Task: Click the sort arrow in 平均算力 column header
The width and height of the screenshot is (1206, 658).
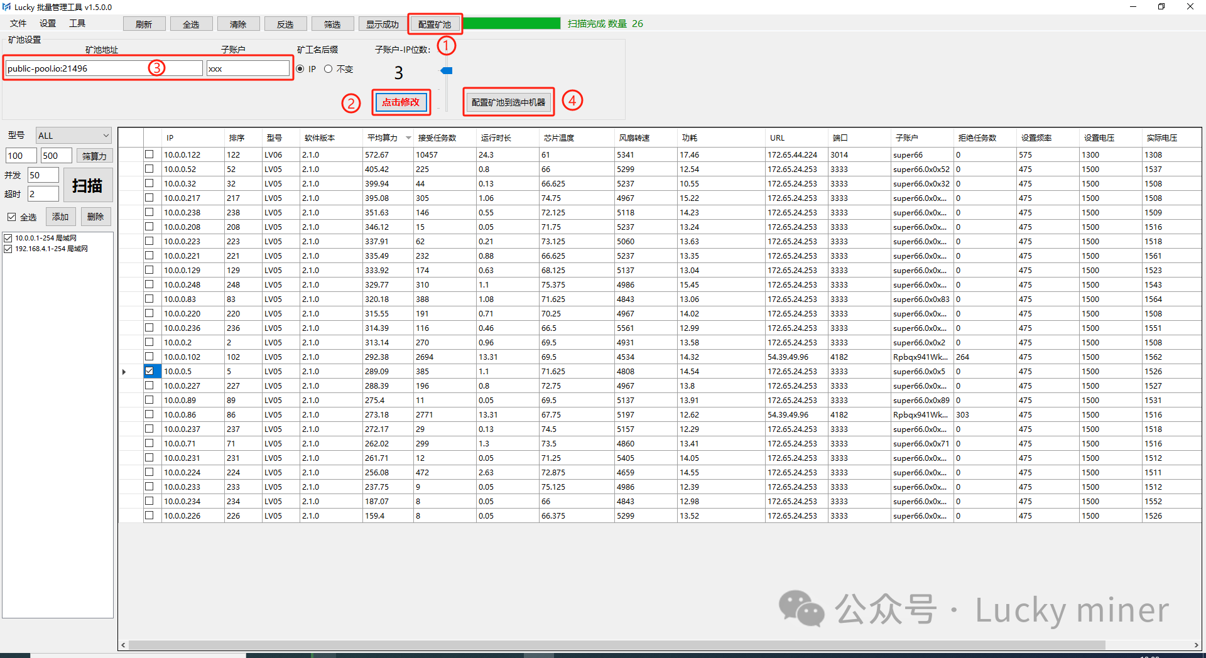Action: tap(409, 138)
